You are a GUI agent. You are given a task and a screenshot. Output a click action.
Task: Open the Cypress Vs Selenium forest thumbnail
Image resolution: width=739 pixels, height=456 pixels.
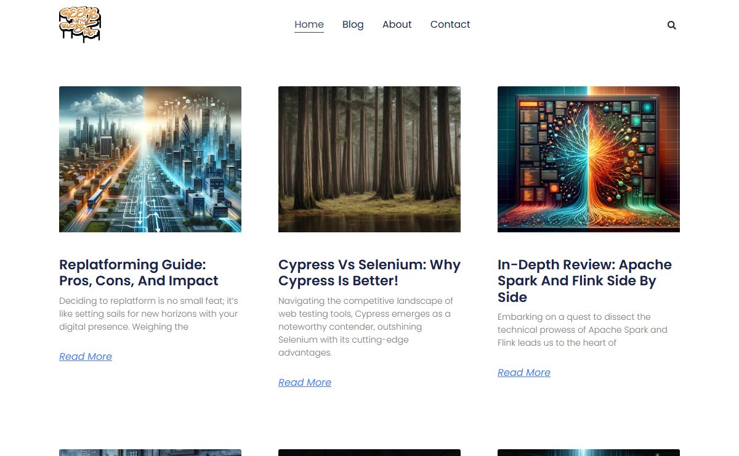click(369, 159)
